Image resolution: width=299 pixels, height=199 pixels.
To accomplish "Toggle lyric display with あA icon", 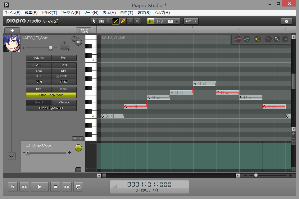I will click(277, 39).
